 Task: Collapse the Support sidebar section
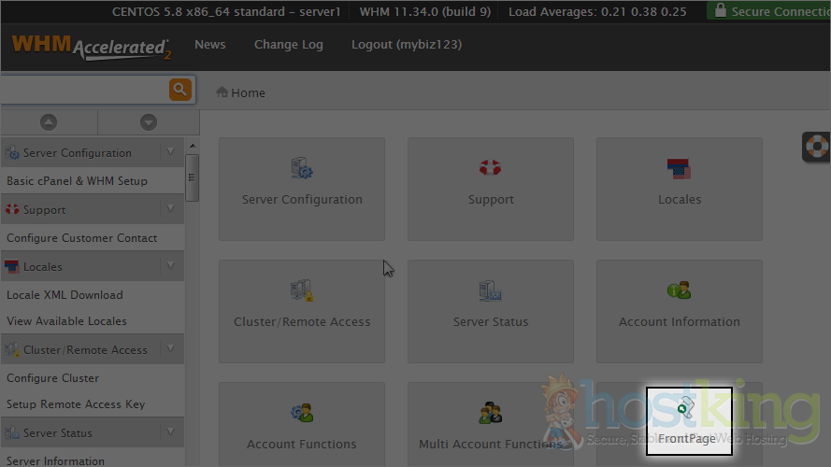[x=170, y=209]
